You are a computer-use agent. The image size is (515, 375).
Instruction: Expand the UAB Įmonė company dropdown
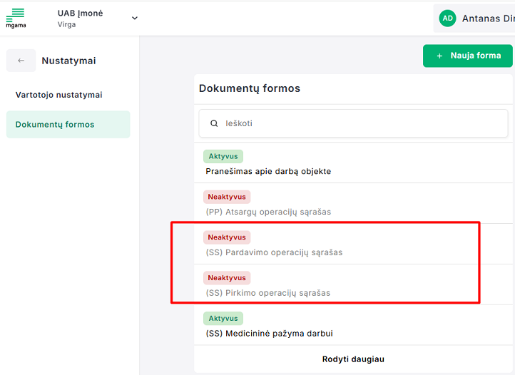[x=135, y=18]
